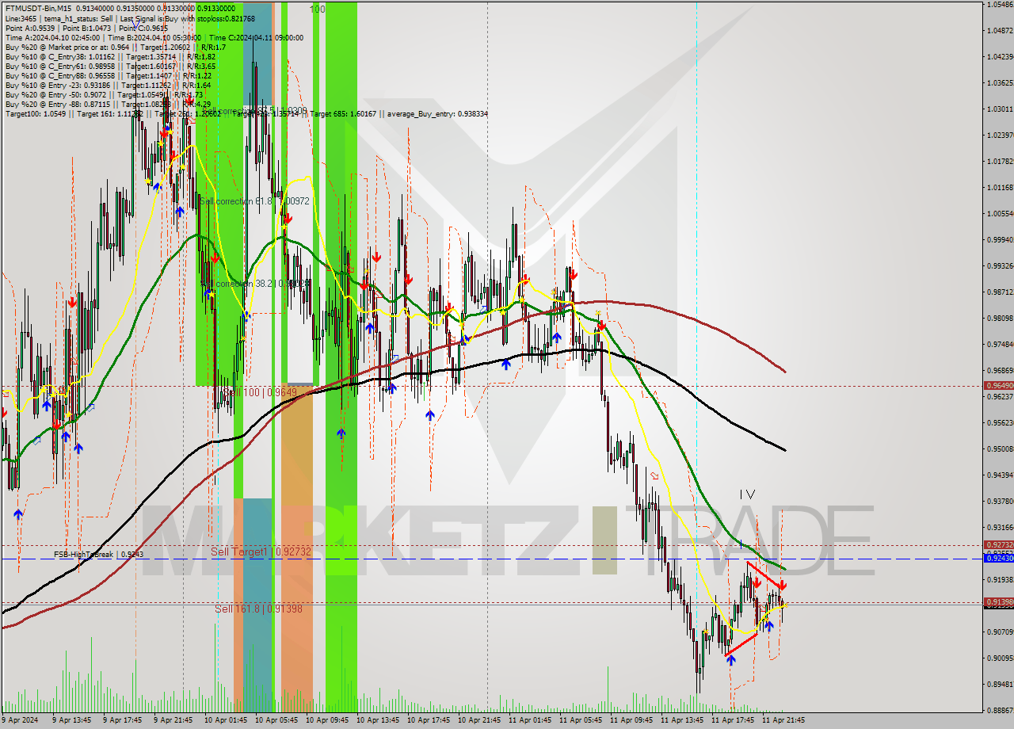
Task: Click the 0.98712 price axis label
Action: coord(1001,292)
